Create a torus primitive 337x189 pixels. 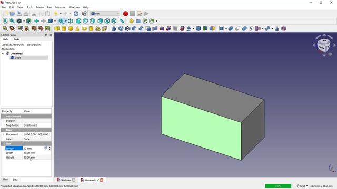click(x=84, y=28)
